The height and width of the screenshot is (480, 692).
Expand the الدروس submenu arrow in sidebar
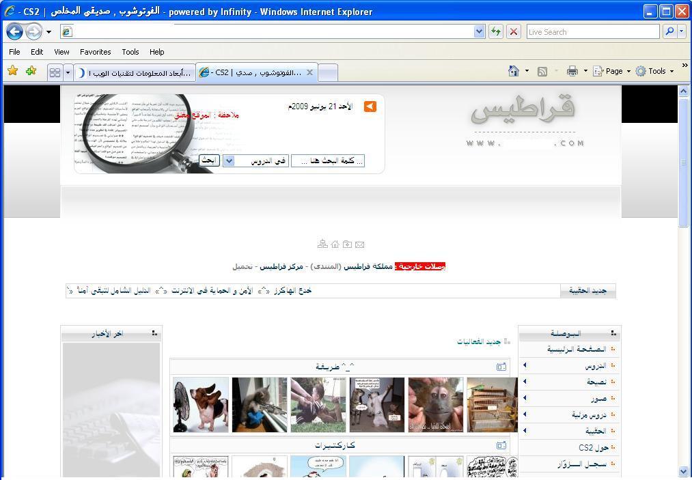click(525, 365)
